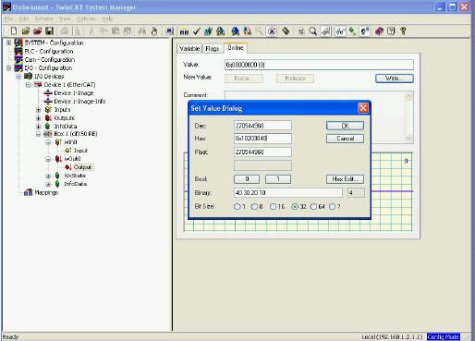Click the tag-shaped toolbar icon
The width and height of the screenshot is (475, 341).
click(x=286, y=30)
